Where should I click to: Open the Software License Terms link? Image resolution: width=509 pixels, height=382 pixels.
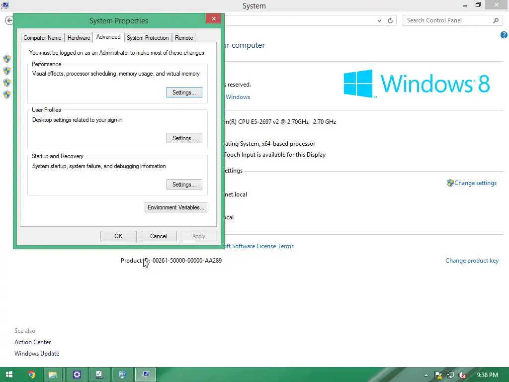tap(259, 246)
